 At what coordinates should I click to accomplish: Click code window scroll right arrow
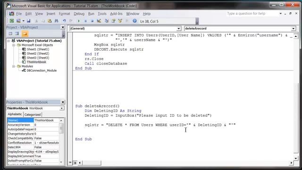click(291, 163)
